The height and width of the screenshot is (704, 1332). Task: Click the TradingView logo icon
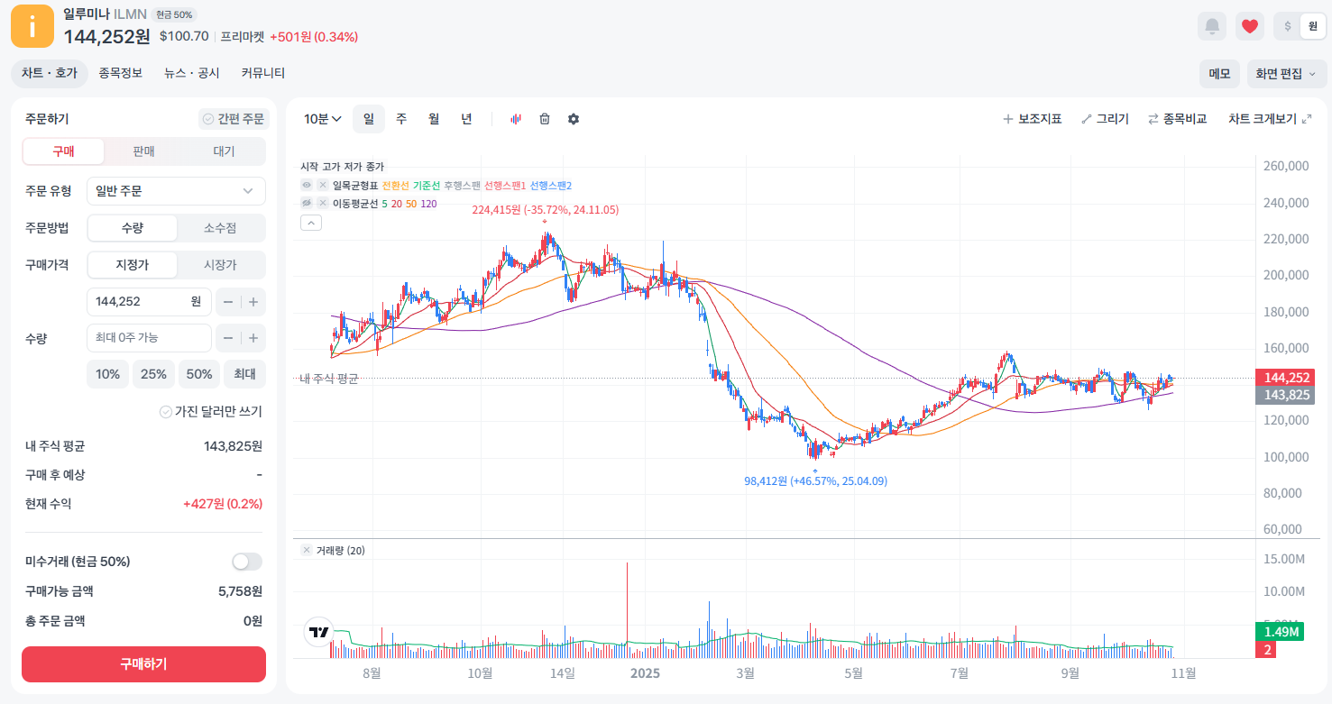tap(318, 632)
